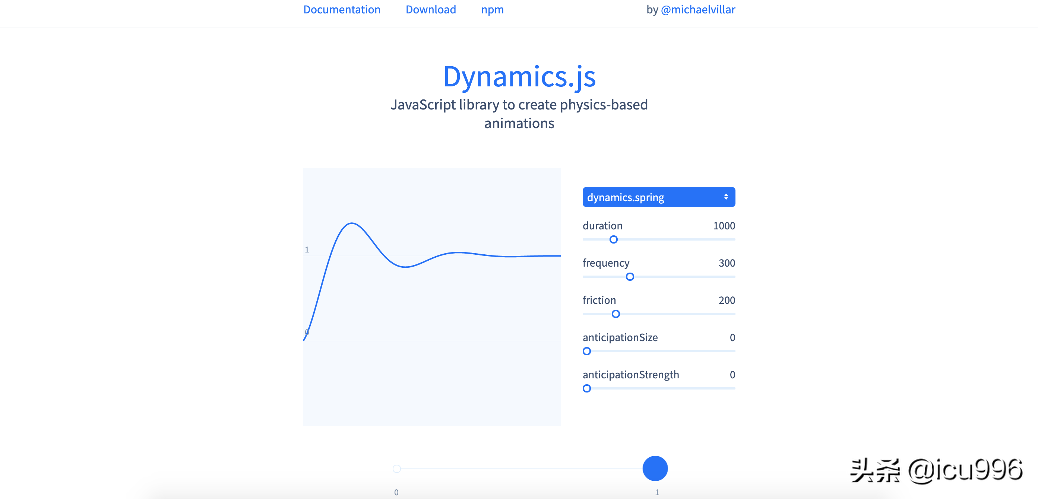Click the duration slider handle
The width and height of the screenshot is (1038, 499).
613,240
